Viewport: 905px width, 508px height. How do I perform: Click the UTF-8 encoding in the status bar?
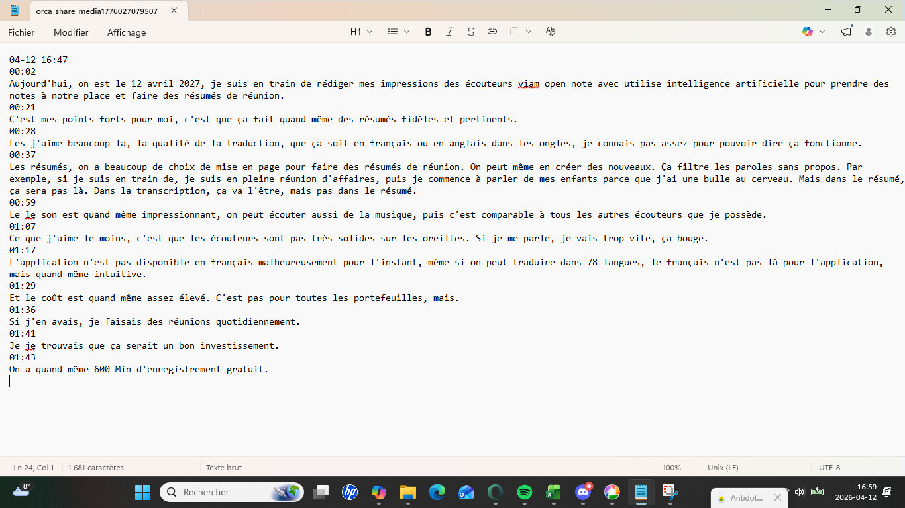tap(829, 468)
